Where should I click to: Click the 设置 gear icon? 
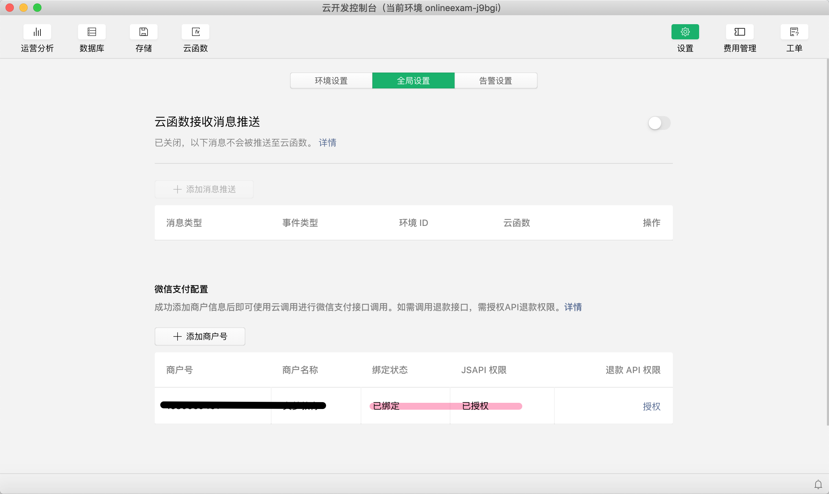coord(685,32)
